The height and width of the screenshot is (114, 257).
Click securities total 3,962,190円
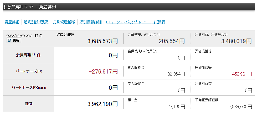point(103,104)
